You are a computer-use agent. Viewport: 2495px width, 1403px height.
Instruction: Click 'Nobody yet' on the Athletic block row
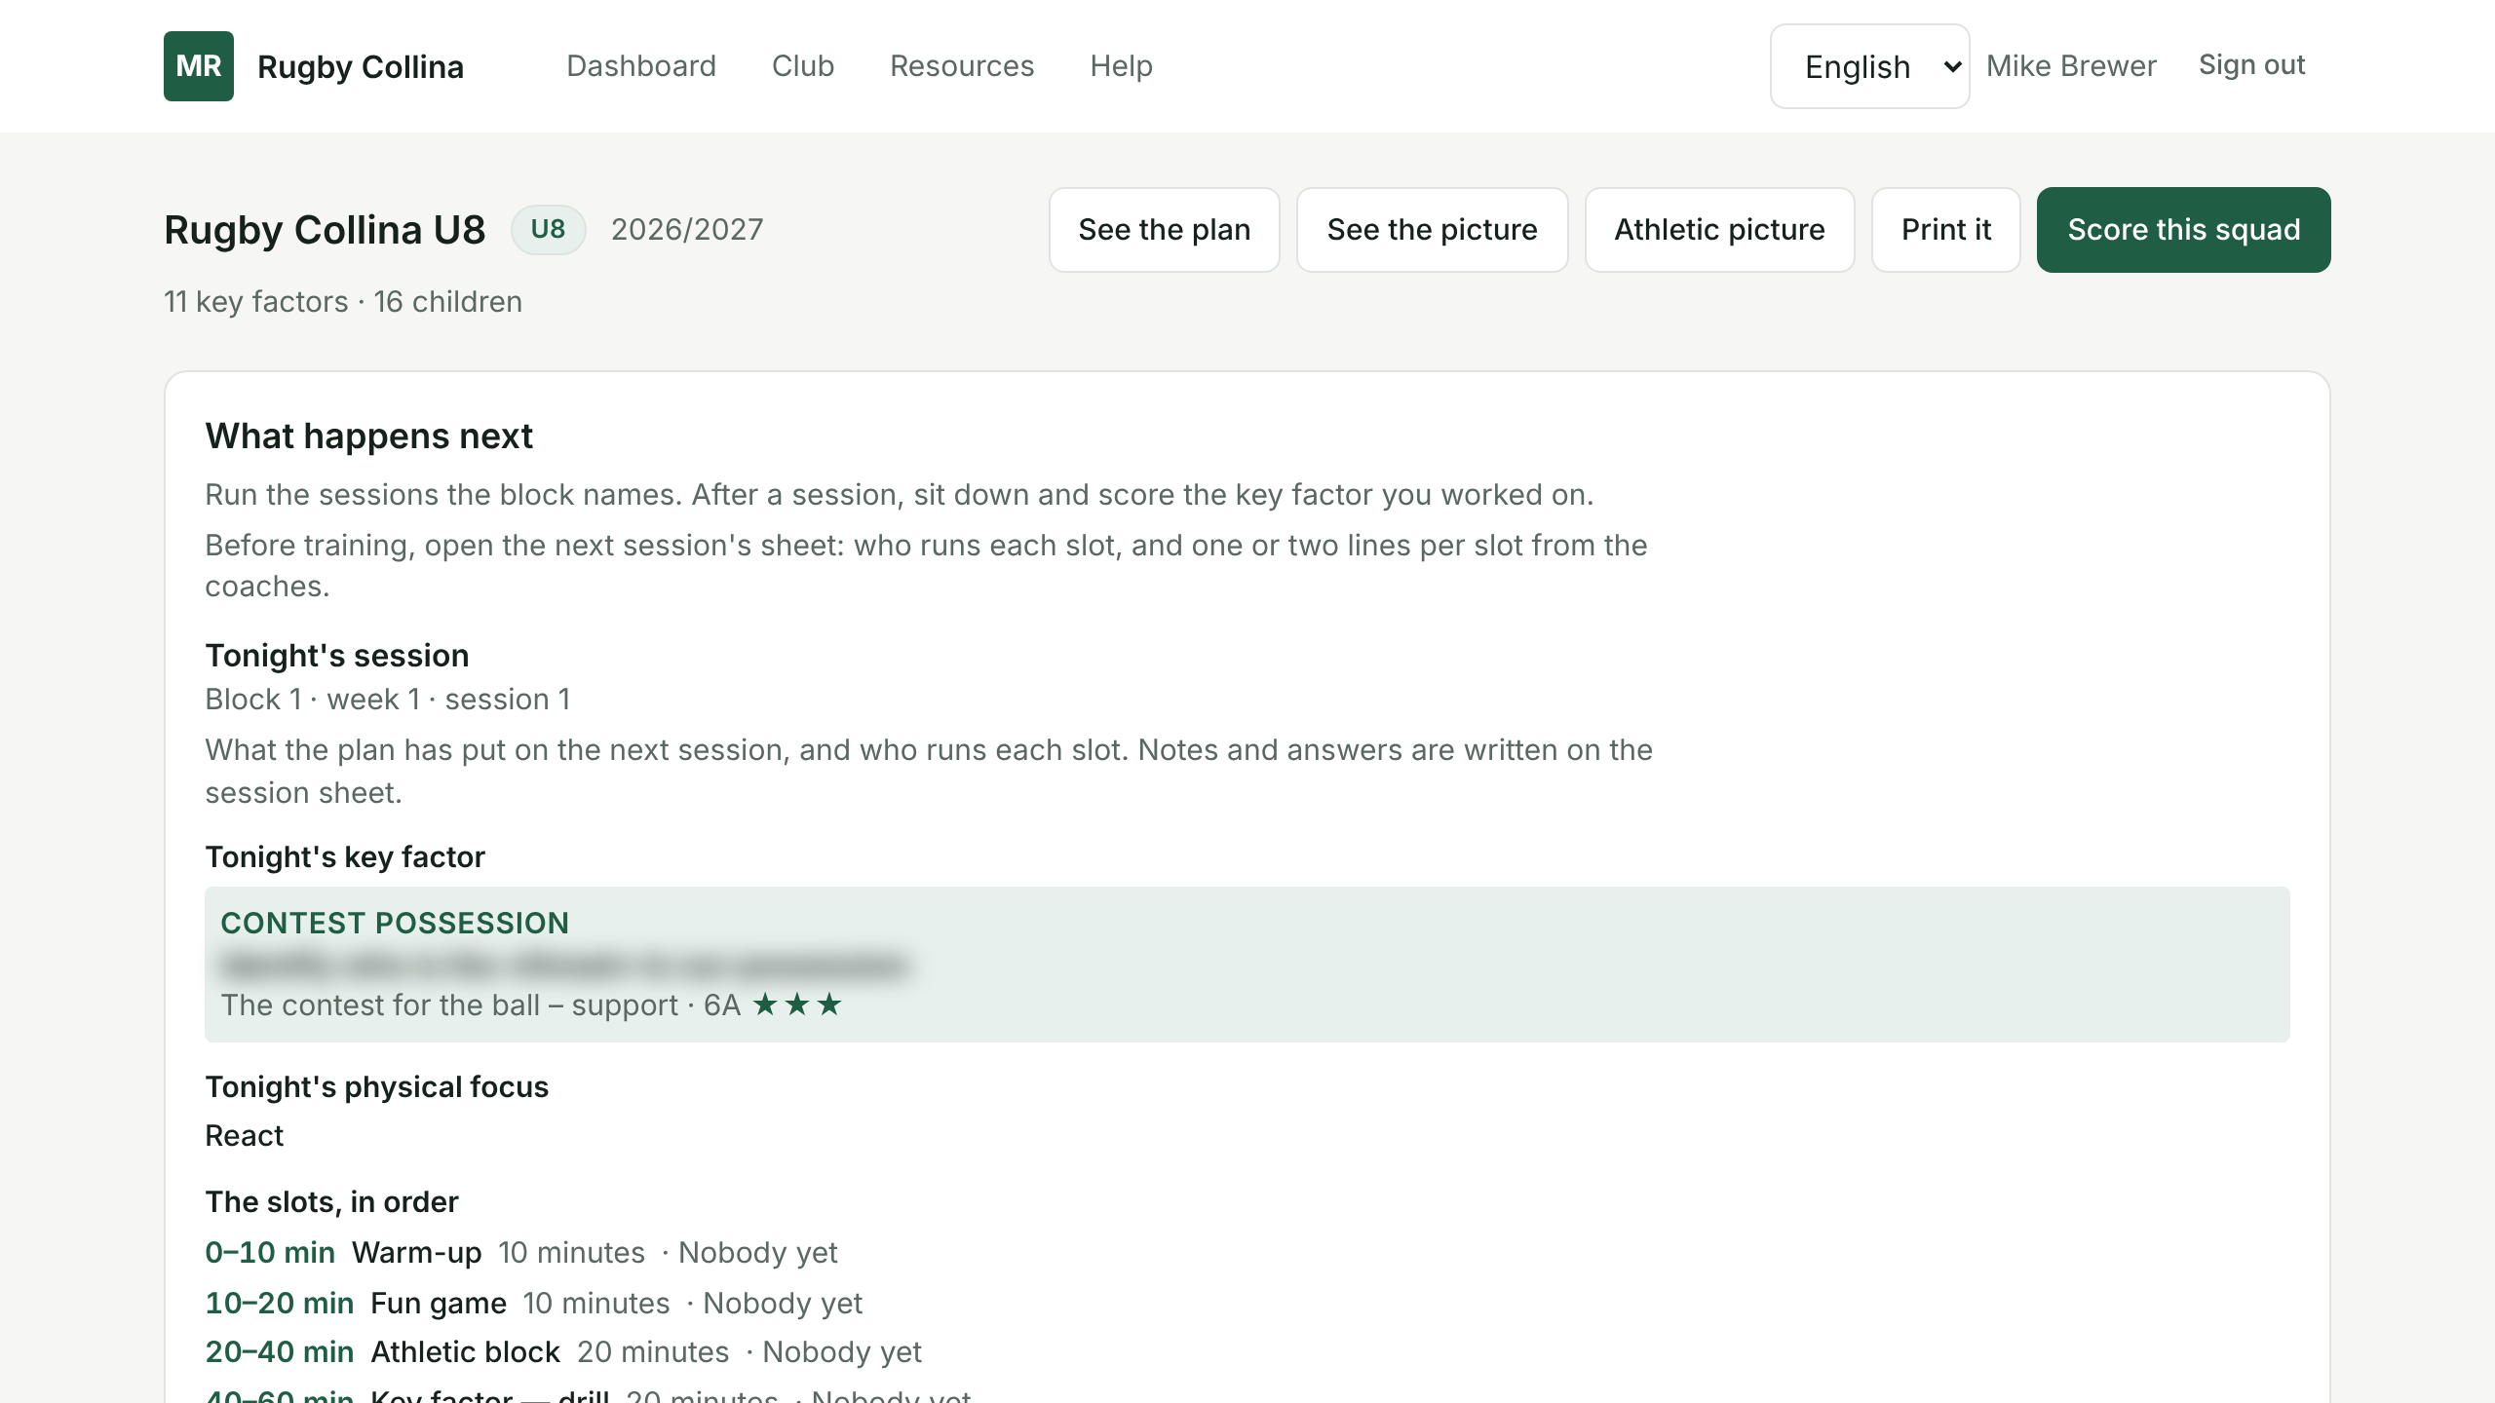(842, 1352)
